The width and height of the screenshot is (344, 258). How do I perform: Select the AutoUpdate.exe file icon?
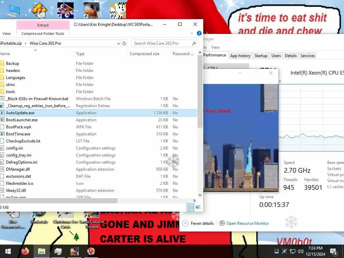pyautogui.click(x=2, y=113)
